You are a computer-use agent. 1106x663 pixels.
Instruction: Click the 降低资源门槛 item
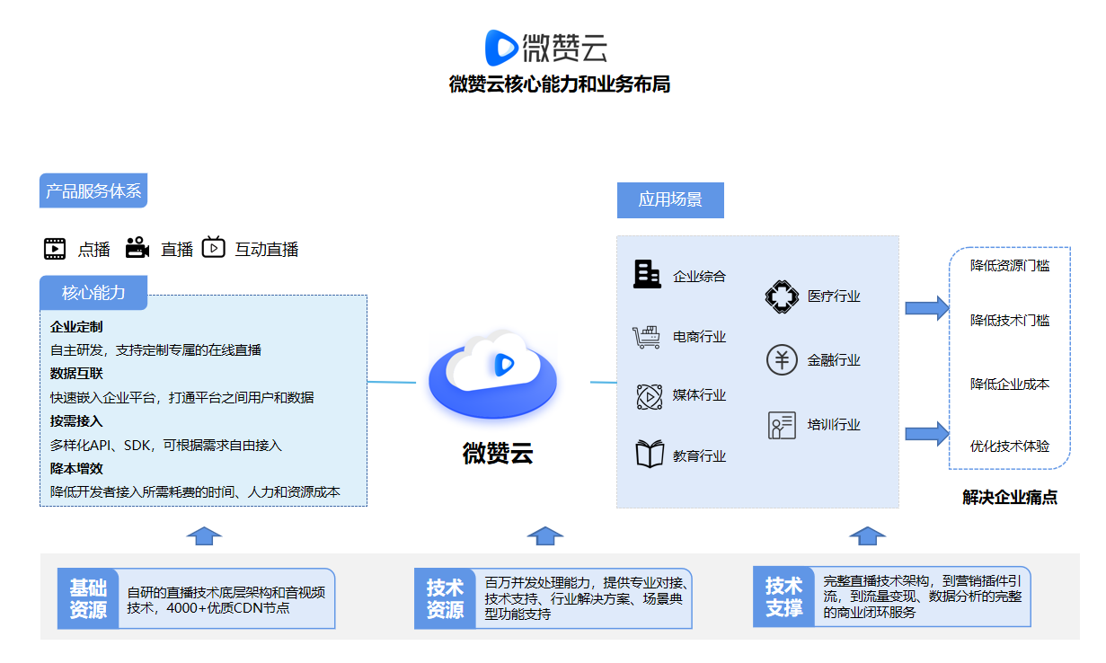[1010, 266]
